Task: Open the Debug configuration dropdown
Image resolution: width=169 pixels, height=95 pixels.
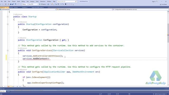Action: click(x=25, y=4)
